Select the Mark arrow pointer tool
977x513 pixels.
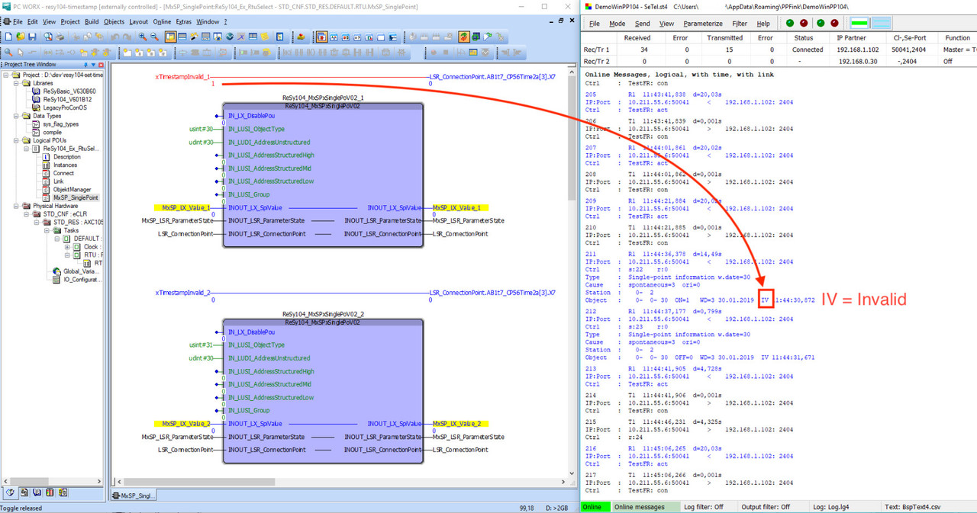pos(21,52)
